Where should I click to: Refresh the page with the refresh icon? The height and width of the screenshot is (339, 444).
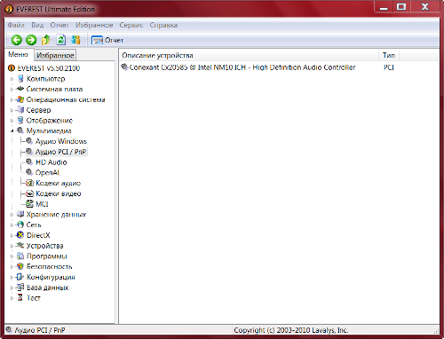(x=61, y=40)
